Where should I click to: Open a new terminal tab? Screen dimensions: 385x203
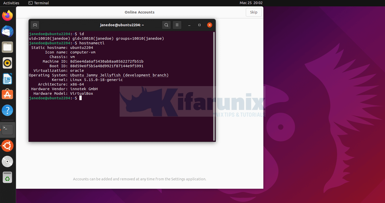(35, 25)
